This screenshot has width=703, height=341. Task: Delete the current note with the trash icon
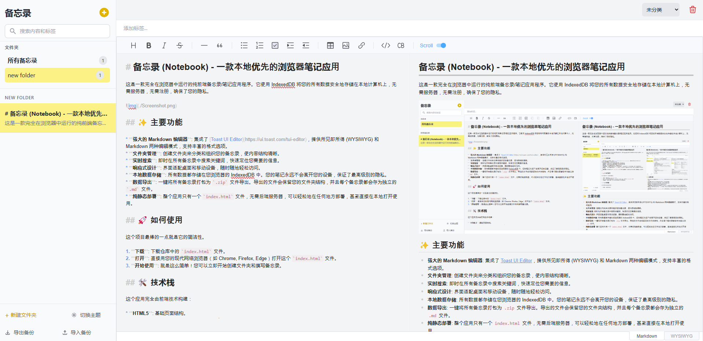692,10
